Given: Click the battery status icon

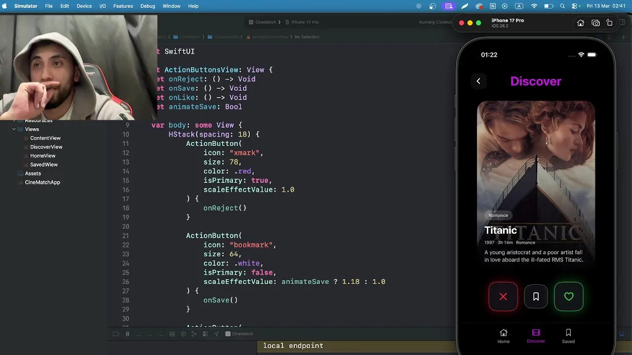Looking at the screenshot, I should (548, 6).
